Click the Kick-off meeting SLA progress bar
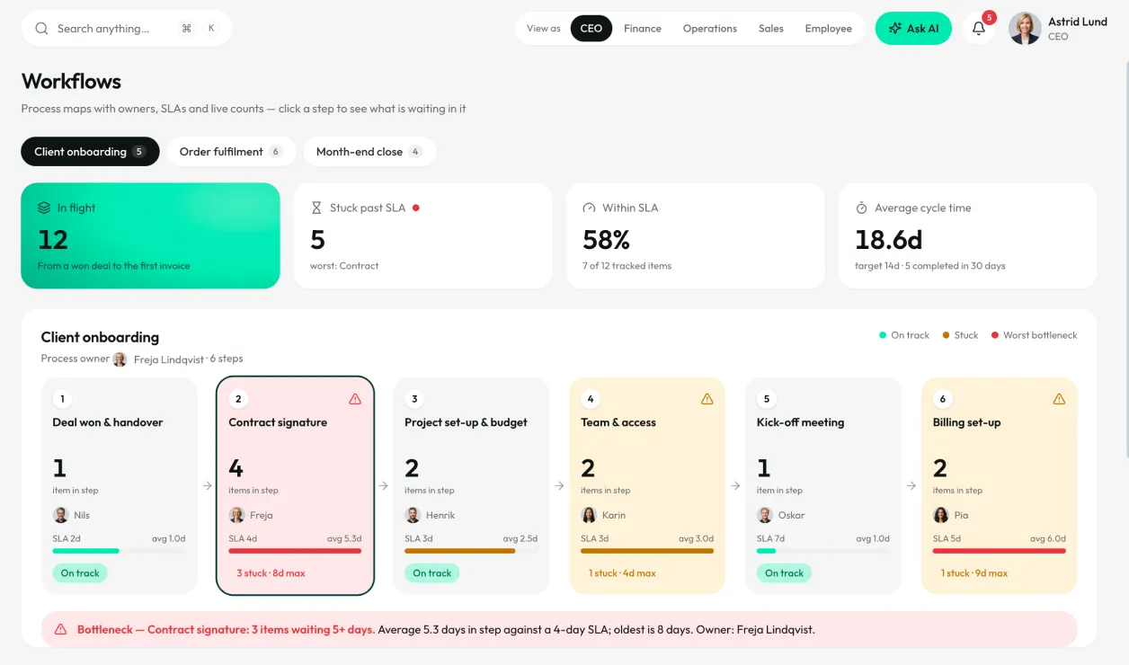 coord(823,551)
